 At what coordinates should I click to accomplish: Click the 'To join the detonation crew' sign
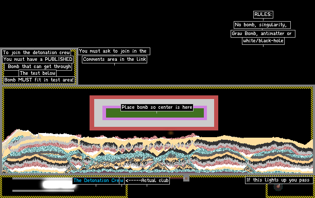(x=37, y=53)
